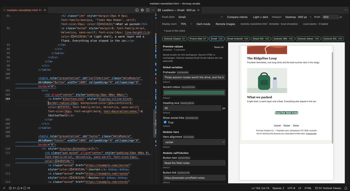Click the Width input field
Screen dimensions: 350x191
pos(330,17)
